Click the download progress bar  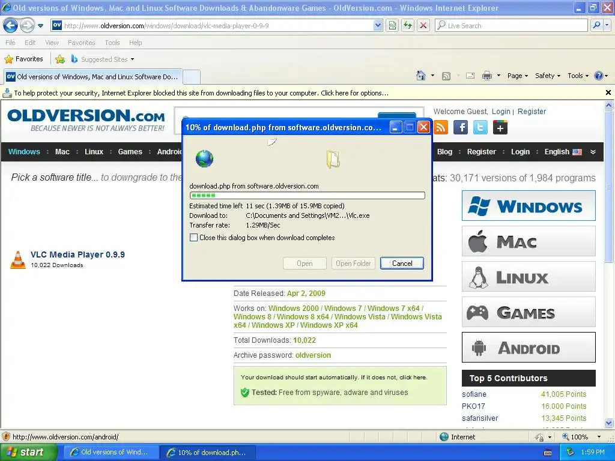[x=307, y=195]
